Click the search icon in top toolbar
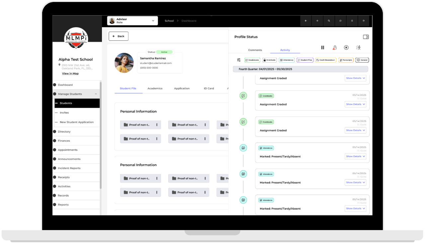This screenshot has width=425, height=243. coord(329,21)
